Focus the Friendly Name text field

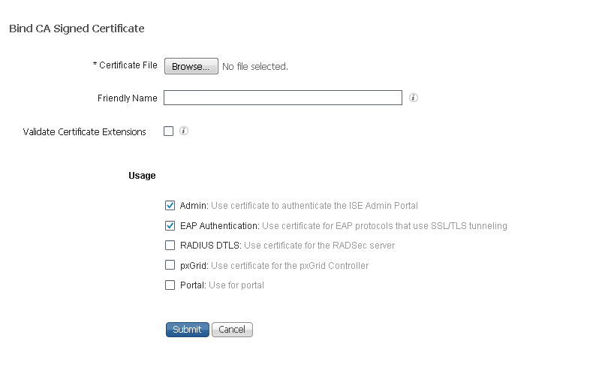pyautogui.click(x=283, y=98)
